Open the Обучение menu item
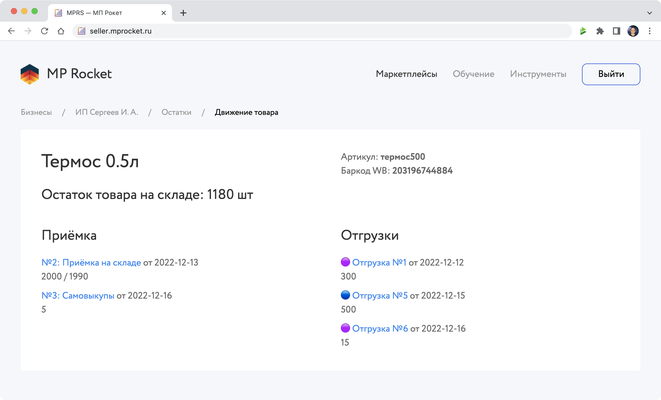Screen dimensions: 661x400 pyautogui.click(x=473, y=74)
